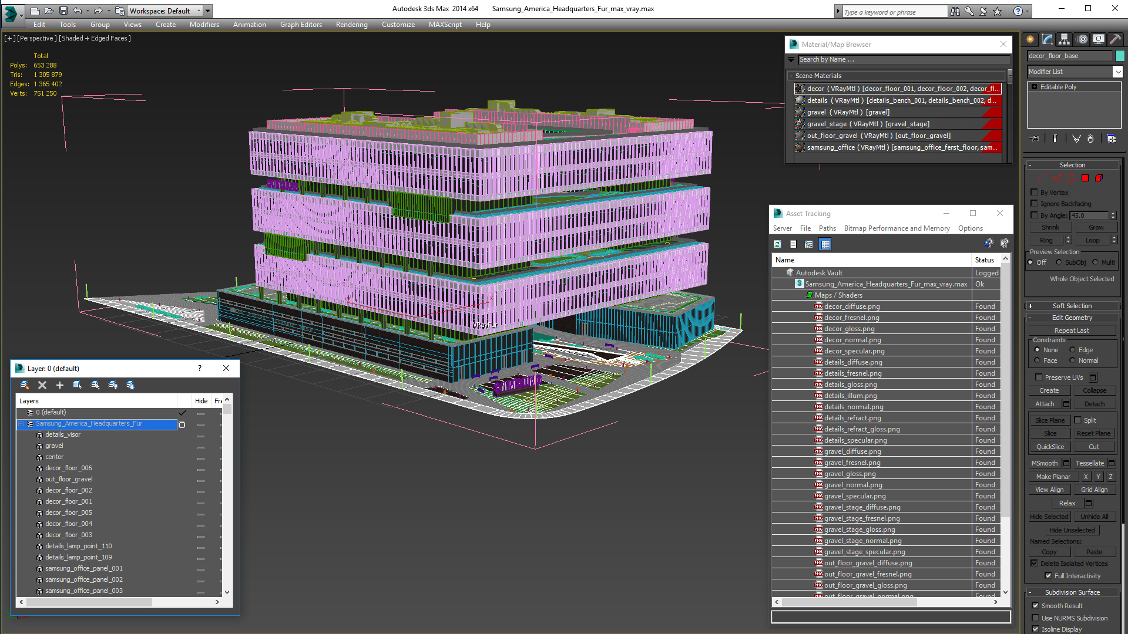1128x634 pixels.
Task: Collapse Samsung_America_Headquarters_Fur layer tree
Action: coord(21,424)
